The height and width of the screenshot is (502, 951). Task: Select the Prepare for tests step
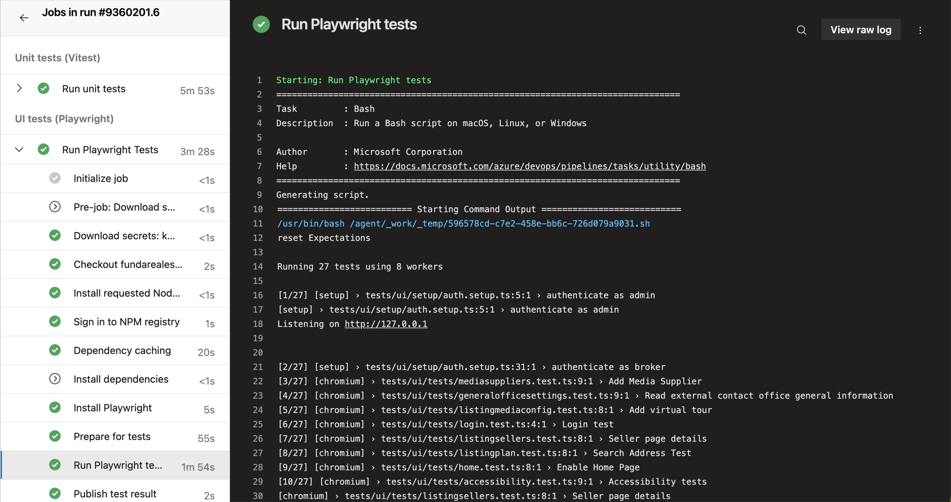coord(112,437)
